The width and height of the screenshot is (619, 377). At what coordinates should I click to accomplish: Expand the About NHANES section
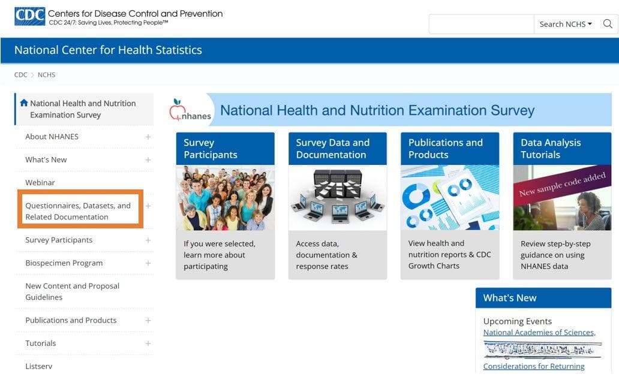pos(148,137)
